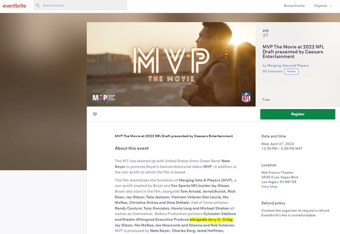
Task: Click highlighted 'alongside Jerry C. Craig' text
Action: [211, 220]
